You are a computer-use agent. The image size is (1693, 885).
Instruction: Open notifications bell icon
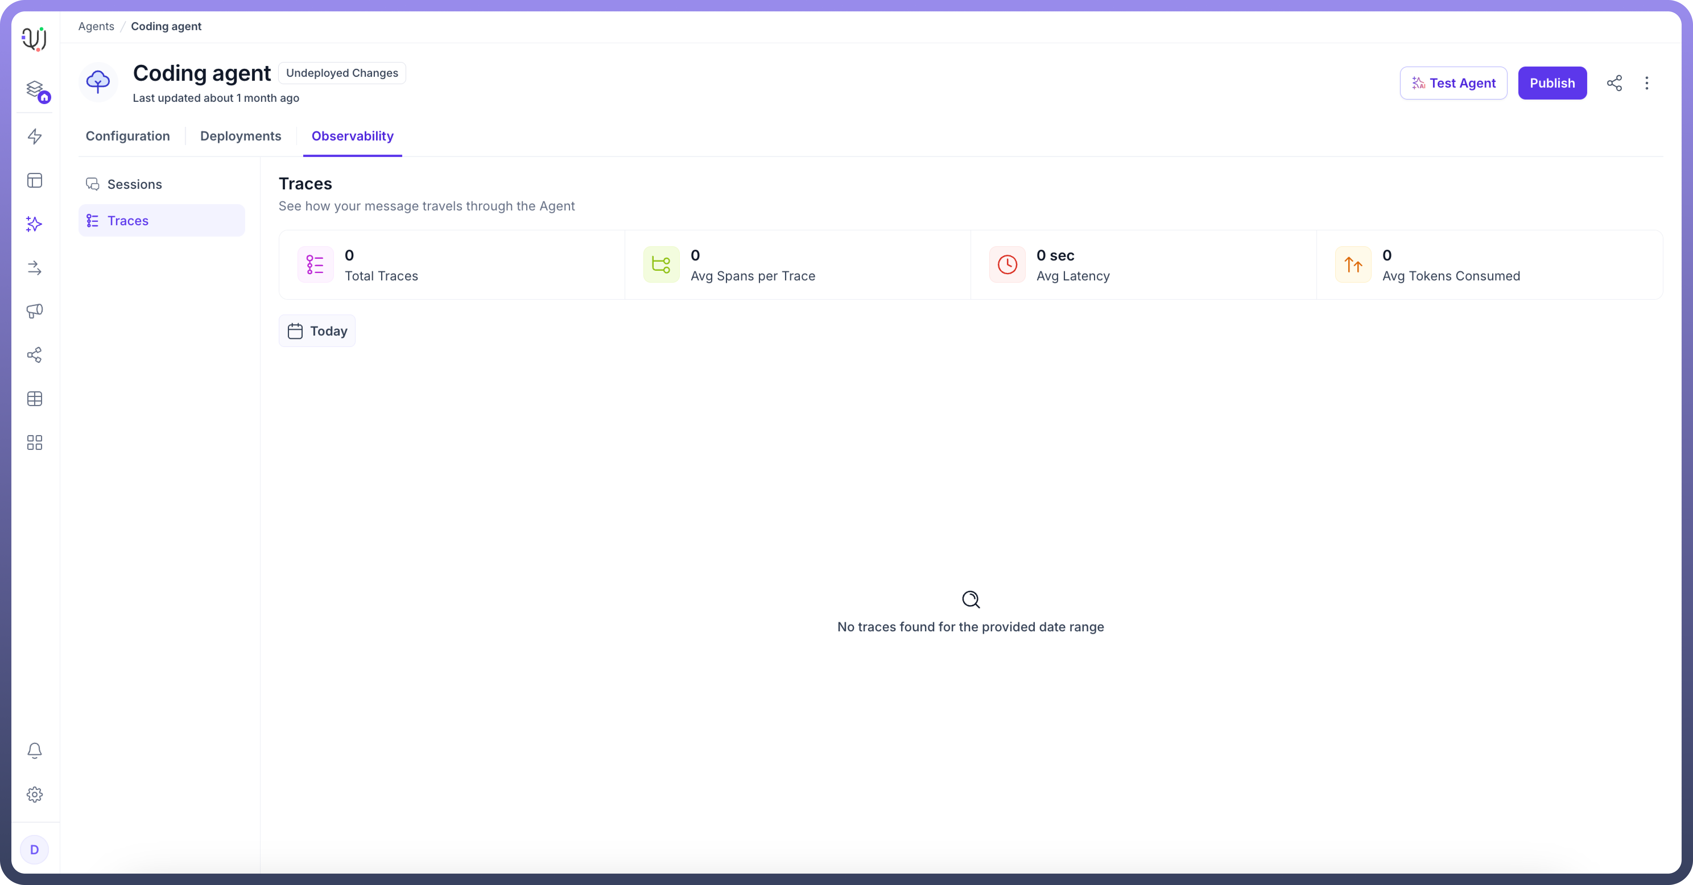coord(35,750)
